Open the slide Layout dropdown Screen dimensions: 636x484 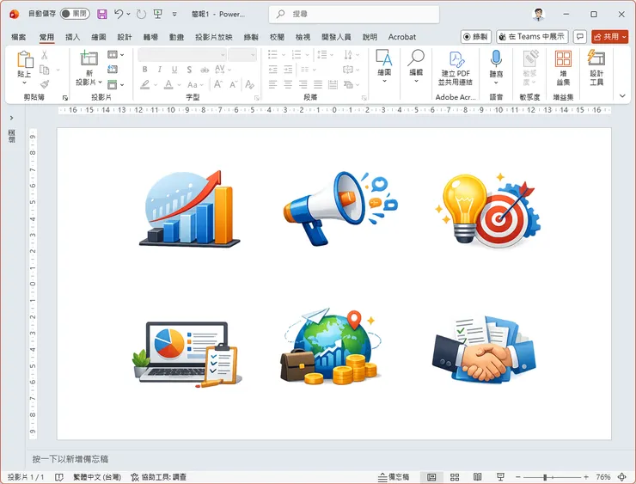(116, 54)
